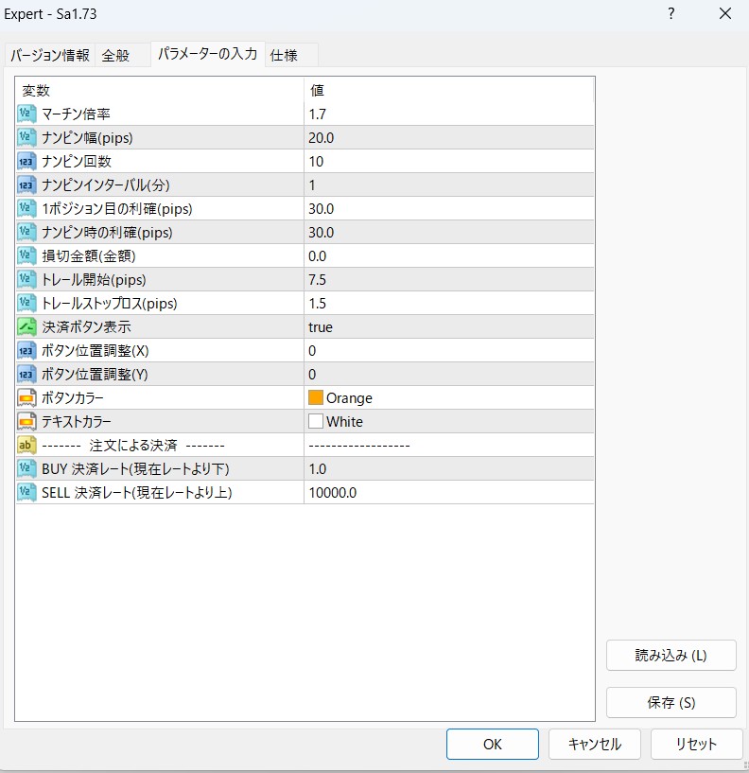Click the Orange color swatch
749x773 pixels.
[316, 397]
